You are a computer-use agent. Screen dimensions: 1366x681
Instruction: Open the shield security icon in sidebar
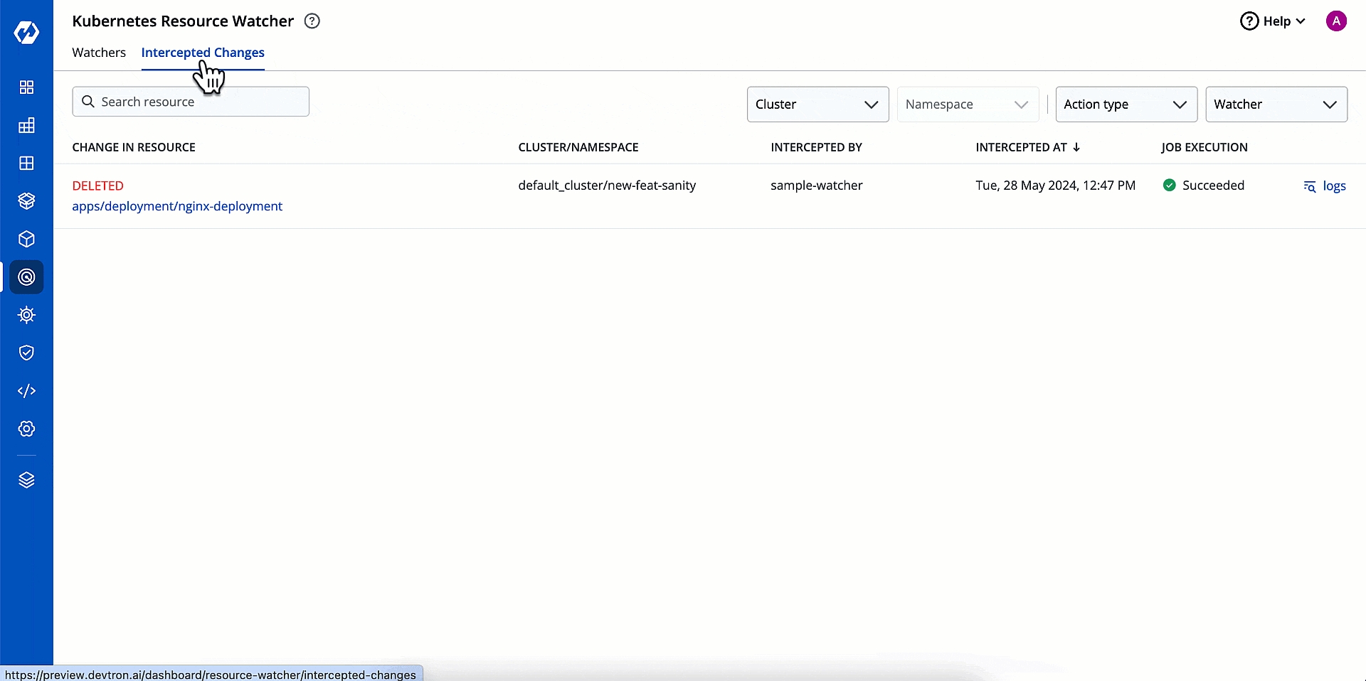[26, 353]
